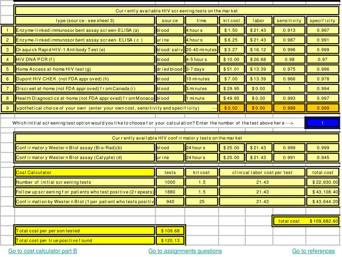Select 'Health Diagnostics at-home' from Monaco cell
This screenshot has width=342, height=257.
[x=85, y=98]
